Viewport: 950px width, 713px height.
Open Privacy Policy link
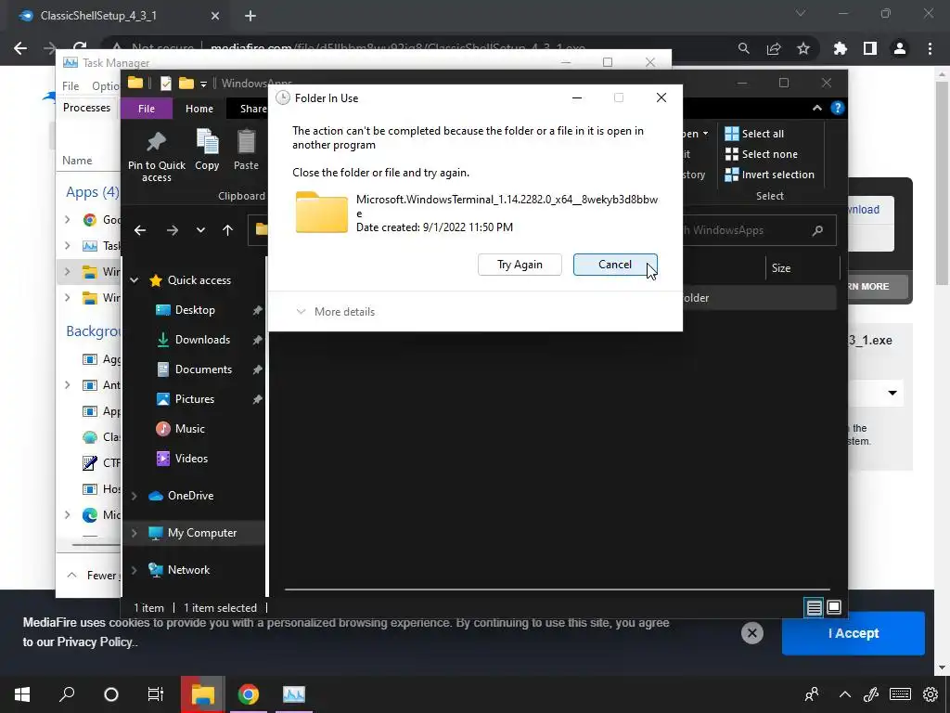pos(95,642)
